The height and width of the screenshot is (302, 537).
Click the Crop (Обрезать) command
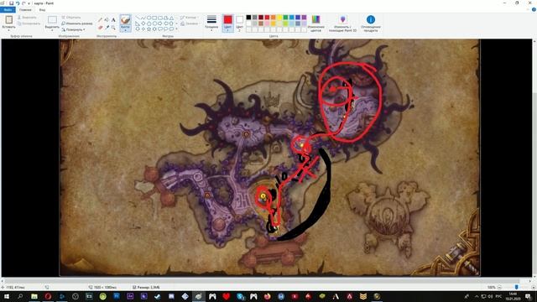pos(71,17)
